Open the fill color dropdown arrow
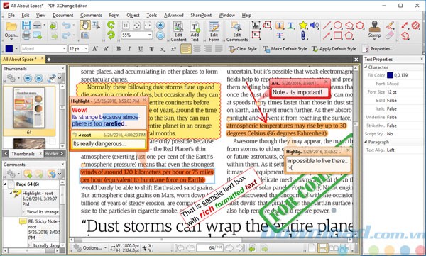The image size is (426, 256). pos(16,49)
